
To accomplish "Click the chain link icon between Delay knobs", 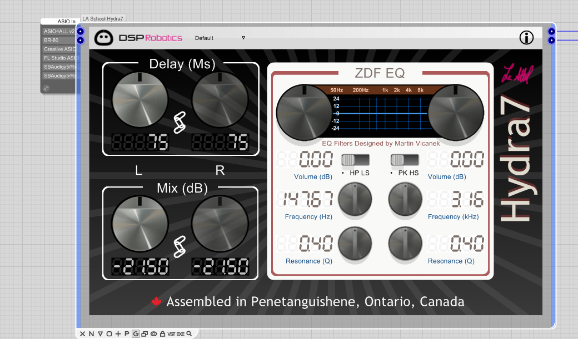I will [x=180, y=122].
